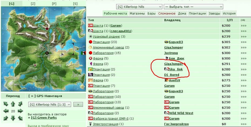Click »»» in the Урановый рудник row
Viewport: 251px width, 127px height.
pyautogui.click(x=243, y=36)
